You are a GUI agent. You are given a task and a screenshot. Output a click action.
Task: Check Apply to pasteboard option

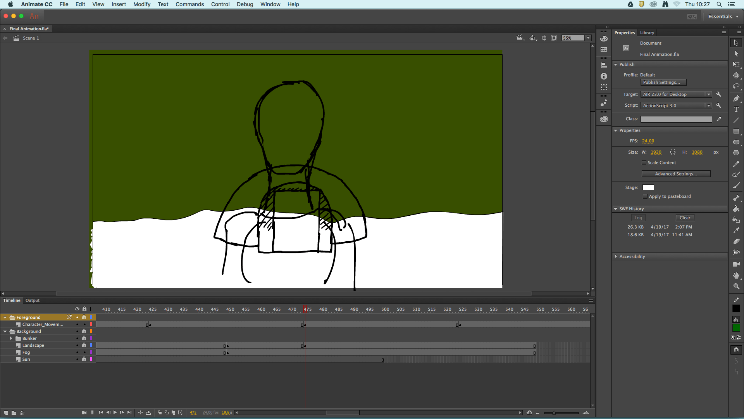click(645, 196)
